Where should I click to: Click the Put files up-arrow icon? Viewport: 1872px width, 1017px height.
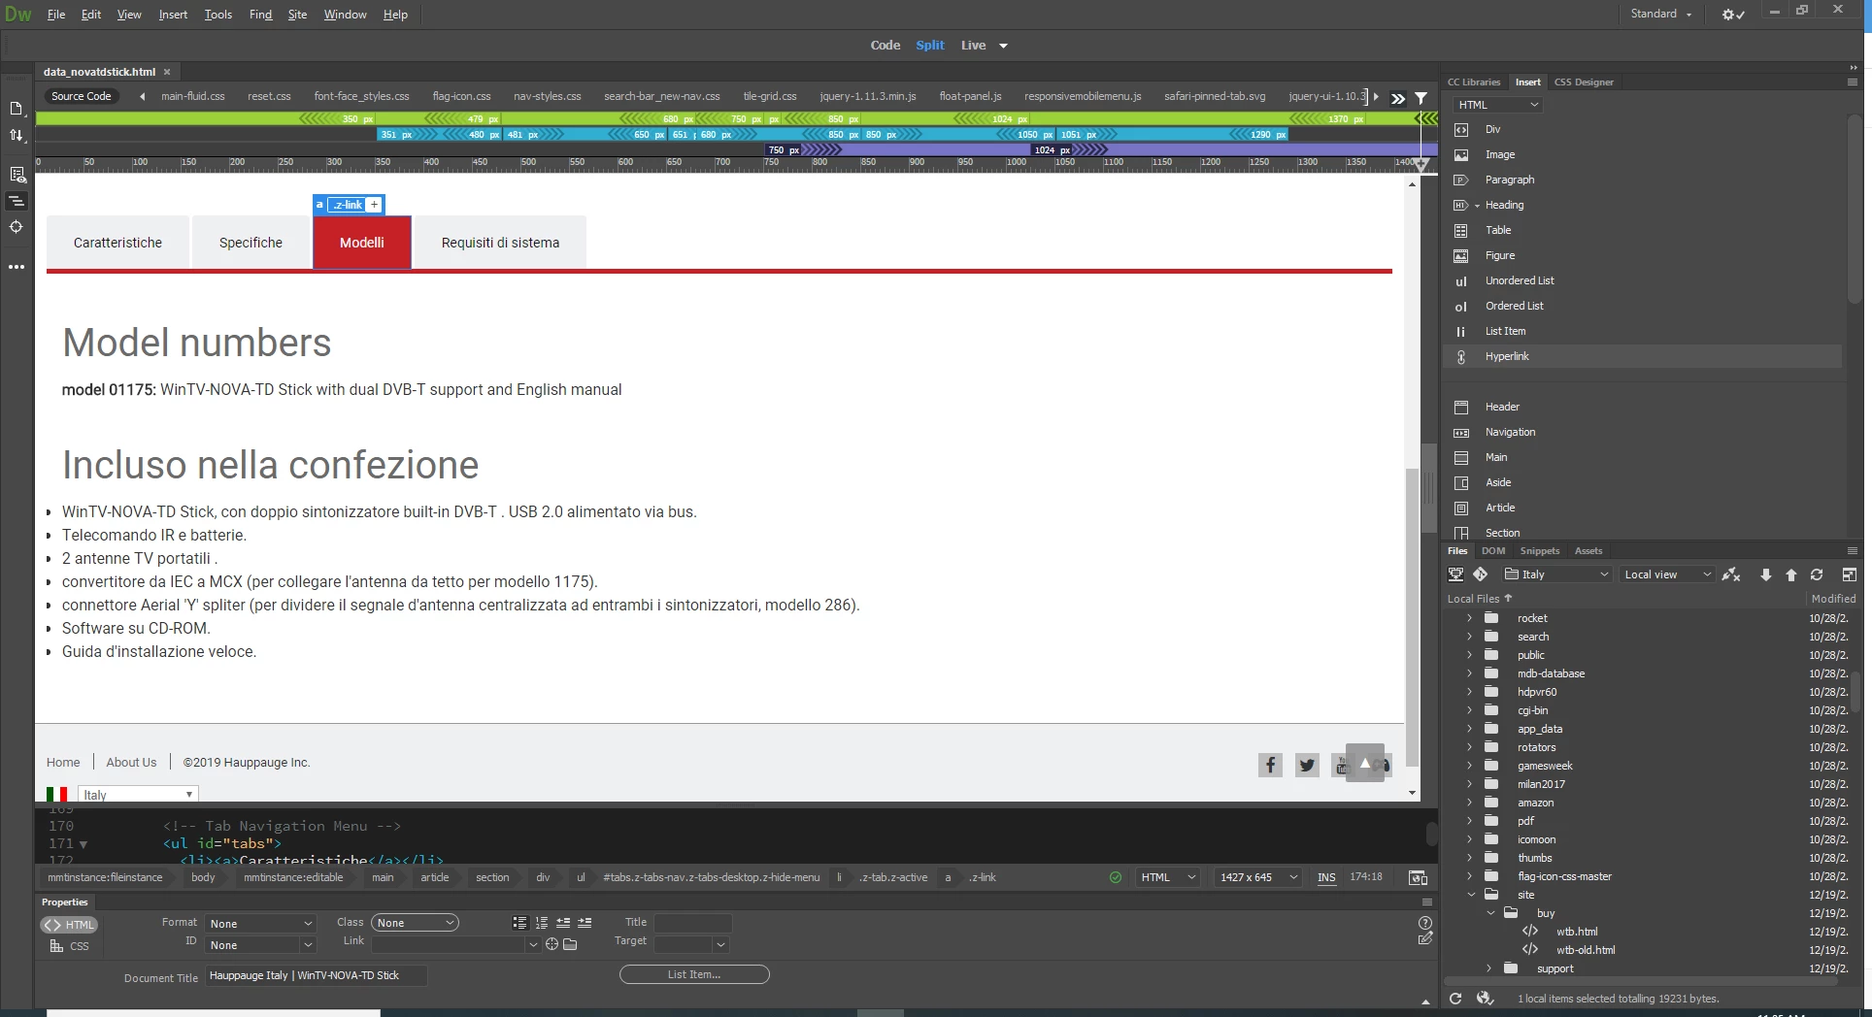[1790, 574]
